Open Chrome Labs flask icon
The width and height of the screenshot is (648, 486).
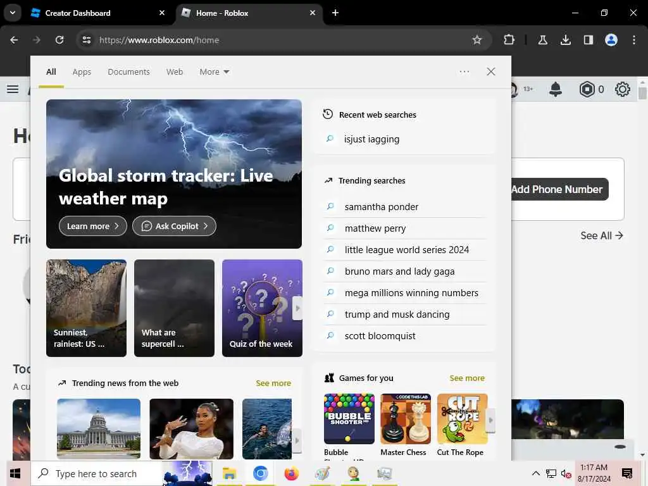coord(542,40)
